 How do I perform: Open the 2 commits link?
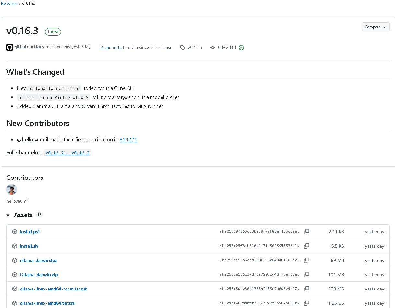point(111,47)
